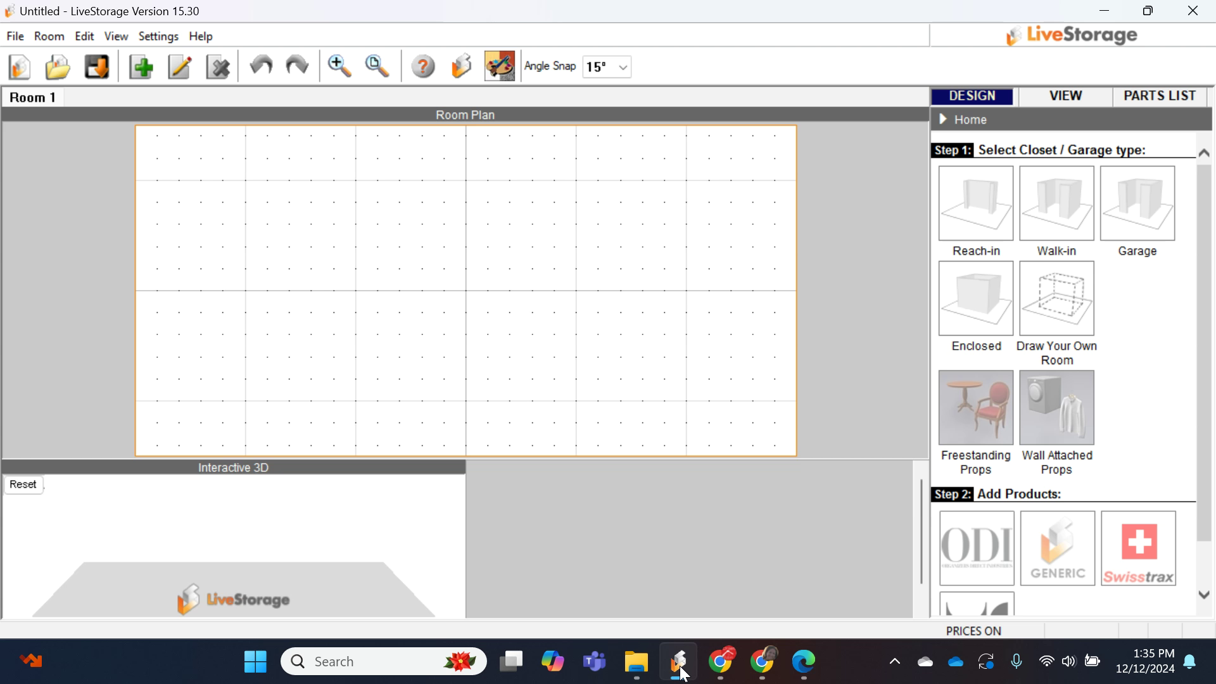Choose the Swisstrax product brand

pyautogui.click(x=1138, y=548)
